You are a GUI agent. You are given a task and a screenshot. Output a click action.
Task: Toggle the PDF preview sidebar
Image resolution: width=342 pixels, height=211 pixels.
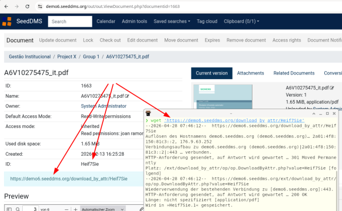click(9, 209)
